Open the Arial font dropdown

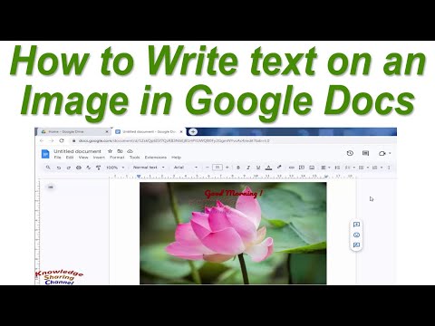(x=186, y=168)
